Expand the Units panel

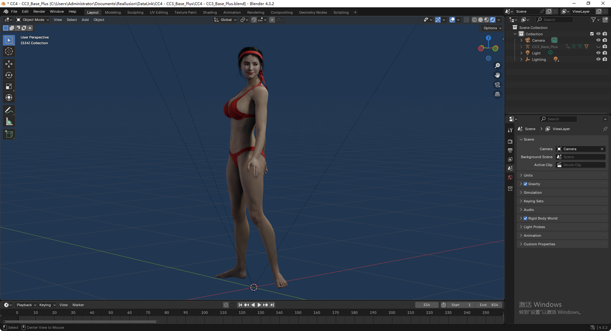[x=562, y=175]
